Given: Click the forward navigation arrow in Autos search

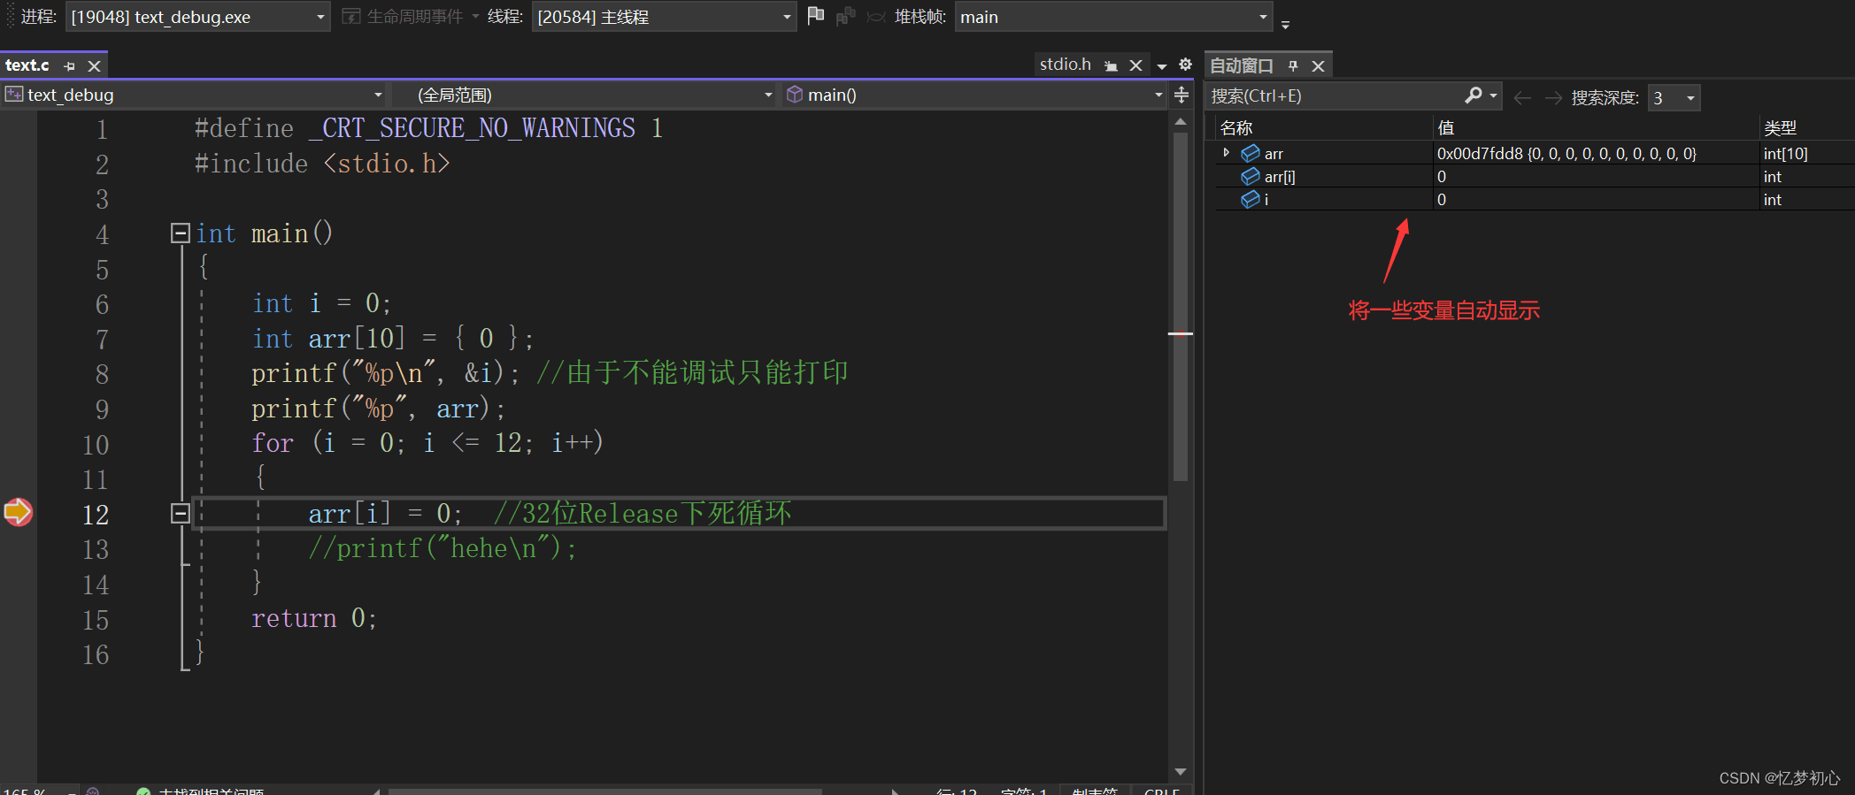Looking at the screenshot, I should click(1553, 97).
